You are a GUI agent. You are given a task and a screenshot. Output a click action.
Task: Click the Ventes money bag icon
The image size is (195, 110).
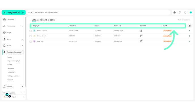coord(5,39)
